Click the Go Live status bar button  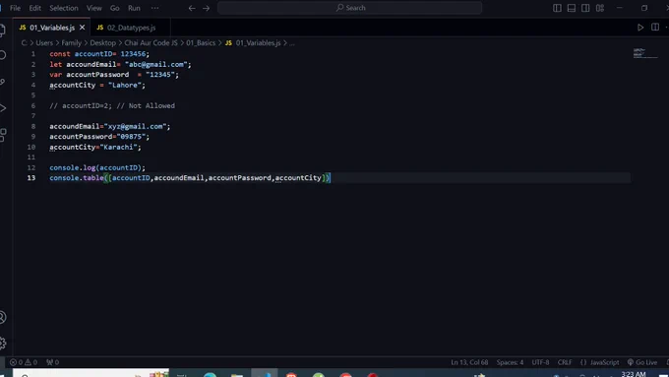[x=642, y=362]
